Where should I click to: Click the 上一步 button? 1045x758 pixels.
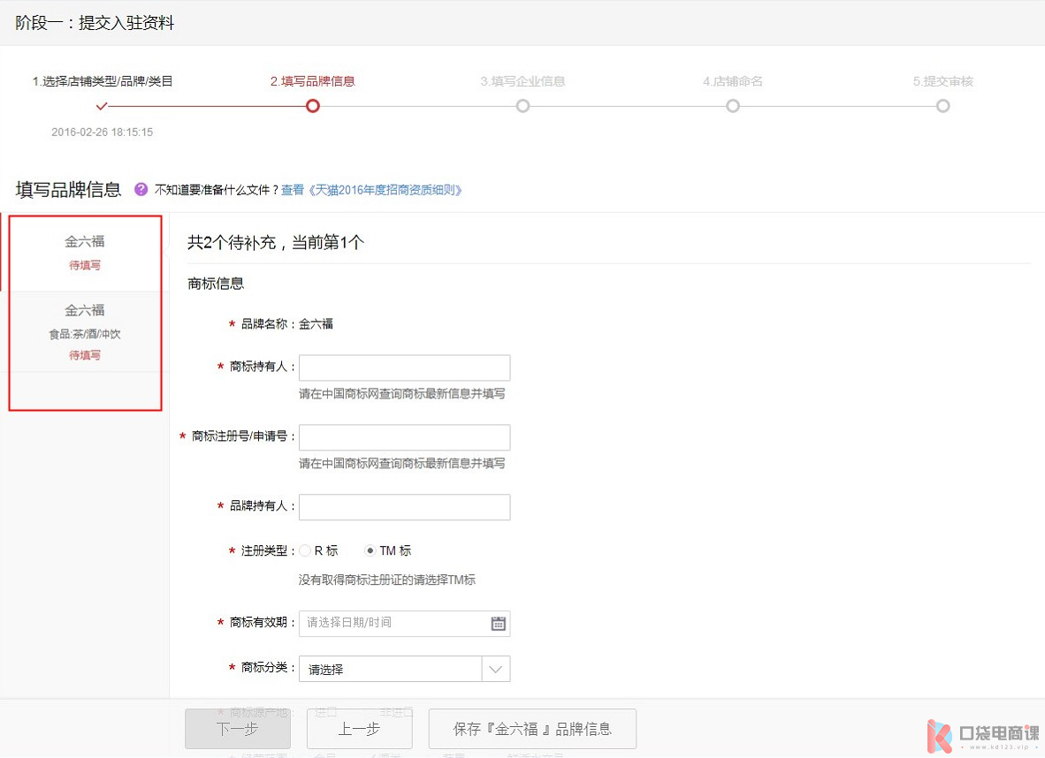point(359,729)
